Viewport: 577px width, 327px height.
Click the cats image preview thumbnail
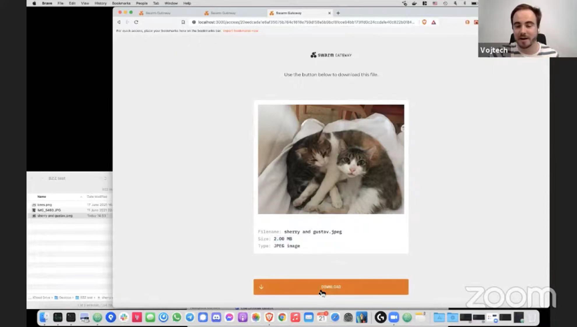click(331, 159)
